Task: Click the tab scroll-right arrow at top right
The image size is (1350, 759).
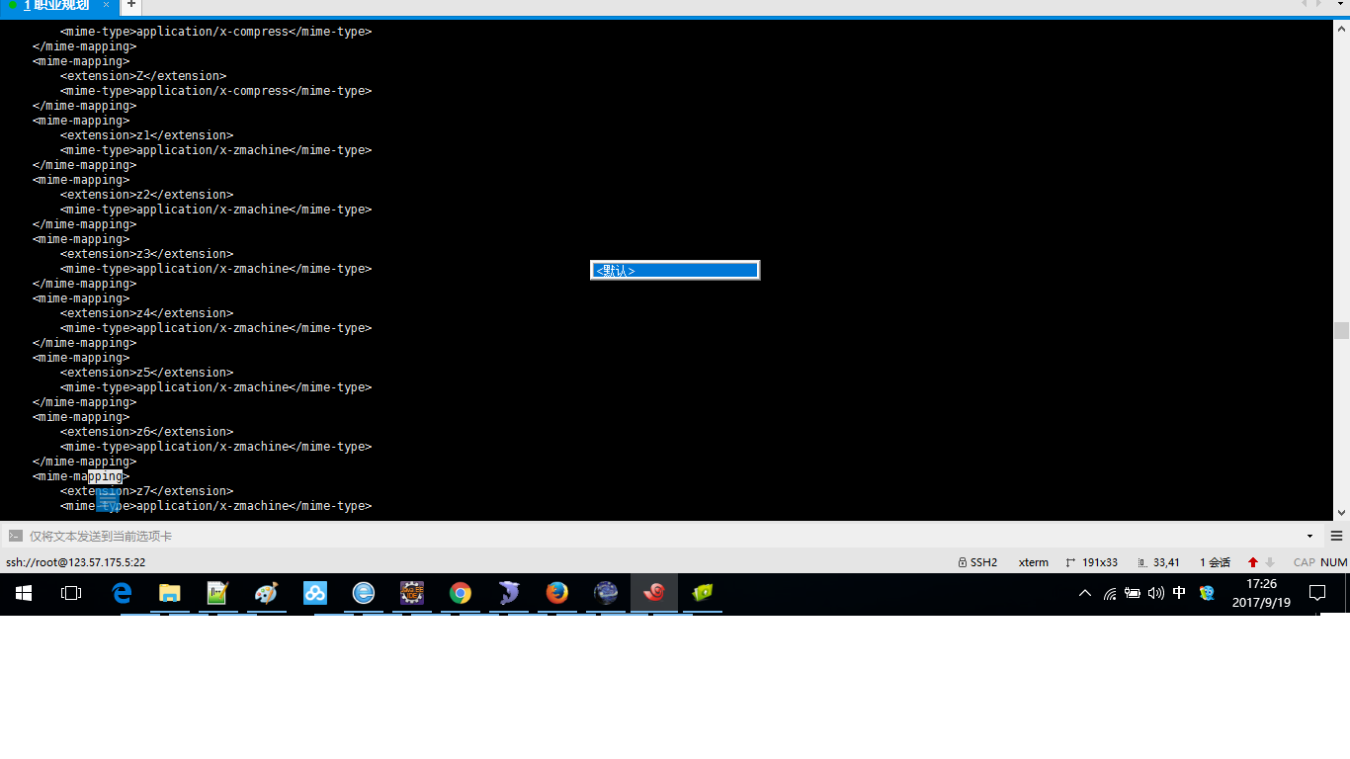Action: point(1318,4)
